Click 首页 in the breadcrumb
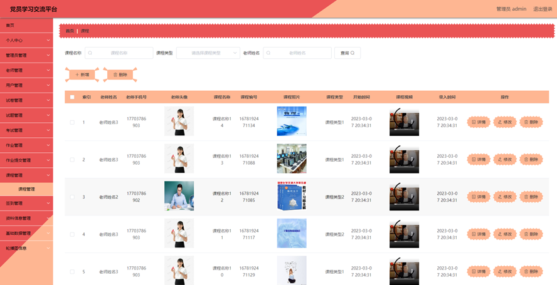The width and height of the screenshot is (557, 285). [x=70, y=31]
